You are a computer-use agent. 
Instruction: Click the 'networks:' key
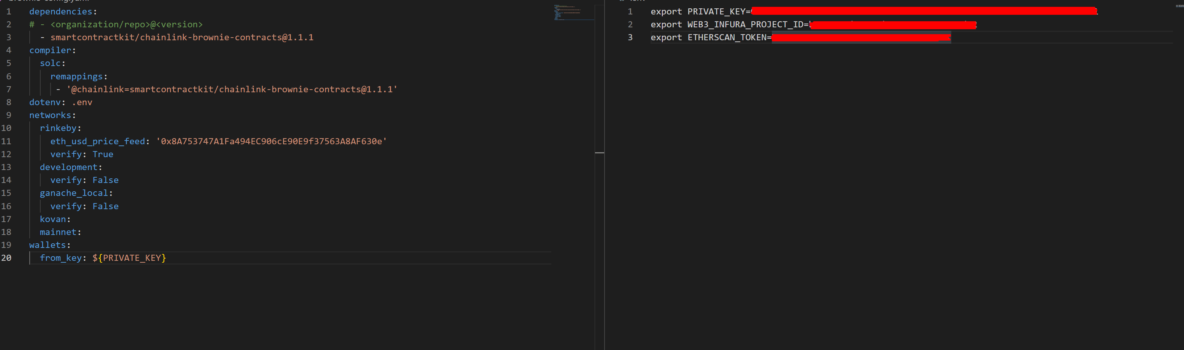click(52, 115)
